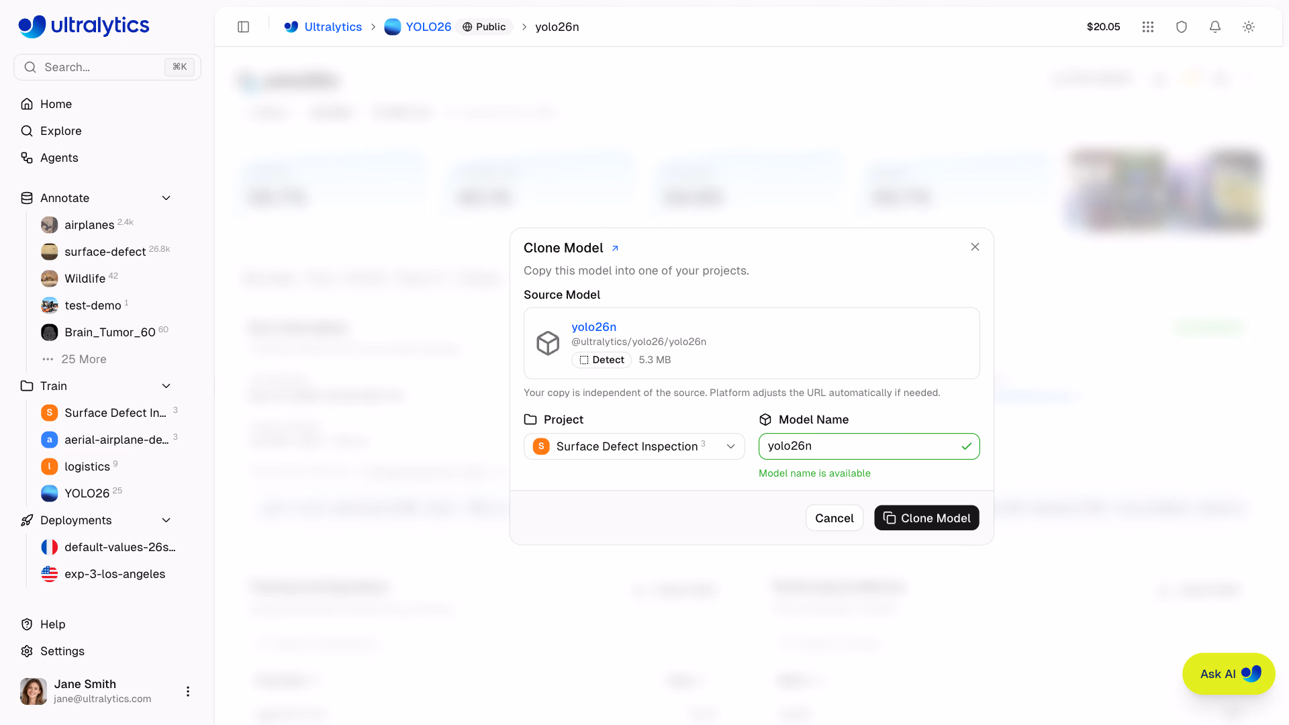Click the Ultralytics logo
Image resolution: width=1289 pixels, height=725 pixels.
click(84, 26)
